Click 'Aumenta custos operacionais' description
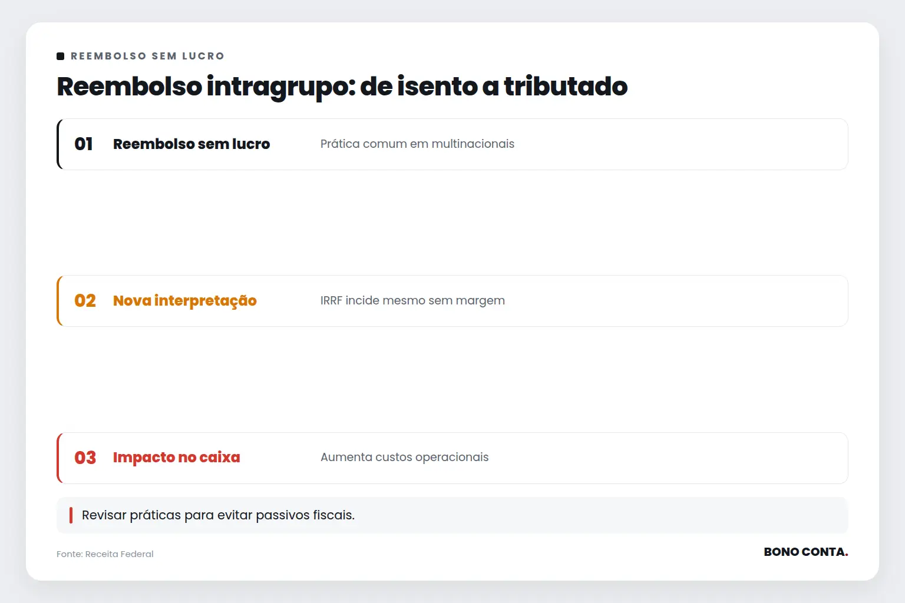Viewport: 905px width, 603px height. coord(405,457)
